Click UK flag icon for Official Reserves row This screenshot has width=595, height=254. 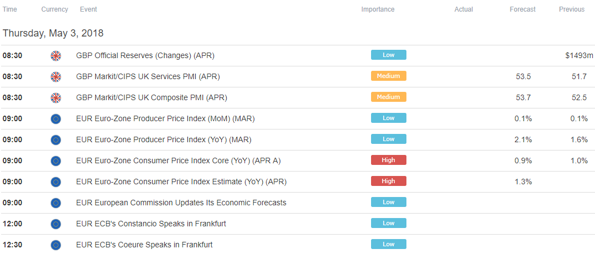pyautogui.click(x=56, y=56)
